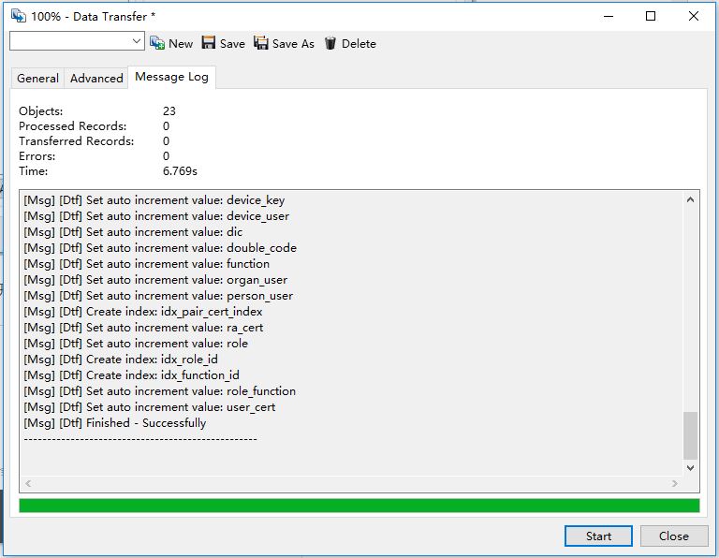Viewport: 719px width, 558px height.
Task: Click the horizontal scroll left arrow
Action: click(x=28, y=483)
